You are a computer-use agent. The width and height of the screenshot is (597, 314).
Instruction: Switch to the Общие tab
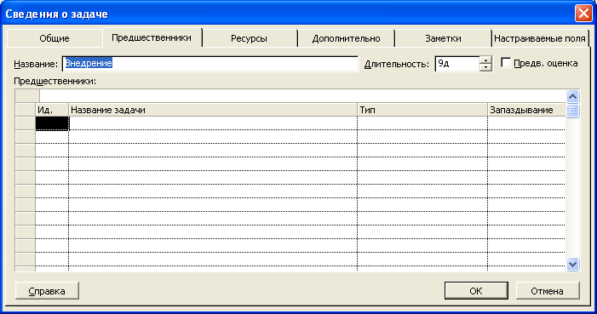click(x=55, y=38)
